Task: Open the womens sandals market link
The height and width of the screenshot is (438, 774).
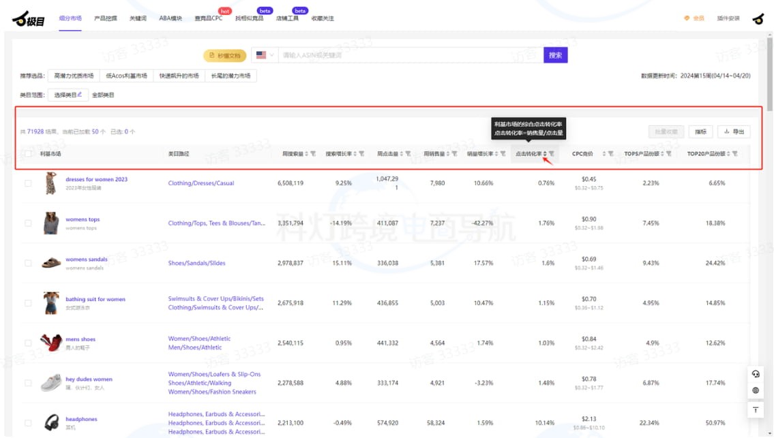Action: coord(86,260)
